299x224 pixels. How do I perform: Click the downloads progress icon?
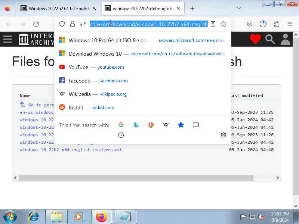point(263,24)
